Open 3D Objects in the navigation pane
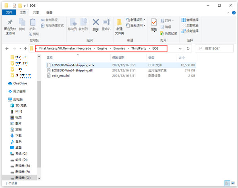 pos(18,106)
